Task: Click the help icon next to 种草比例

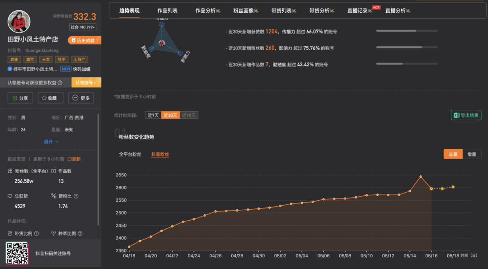Action: coord(80,234)
